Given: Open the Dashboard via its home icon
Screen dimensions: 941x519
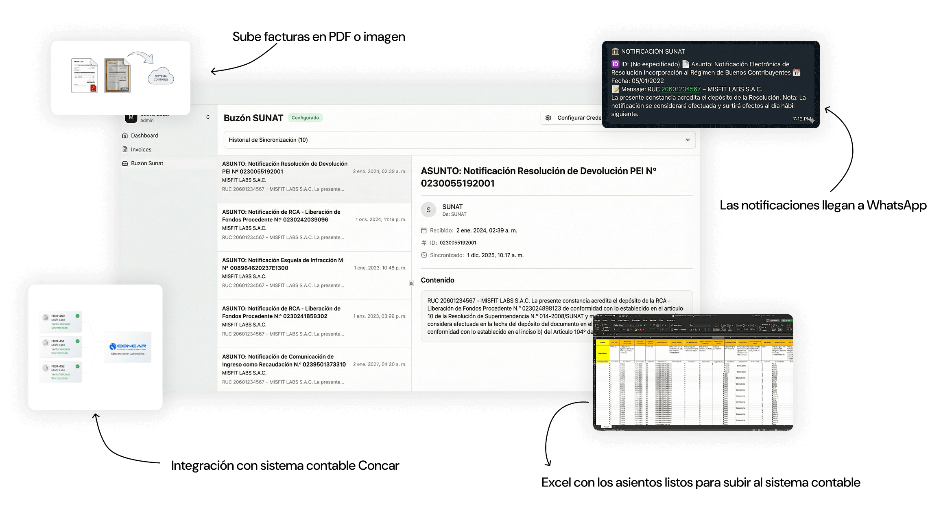Looking at the screenshot, I should pos(125,135).
